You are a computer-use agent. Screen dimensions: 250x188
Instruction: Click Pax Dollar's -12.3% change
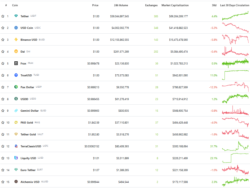point(213,87)
